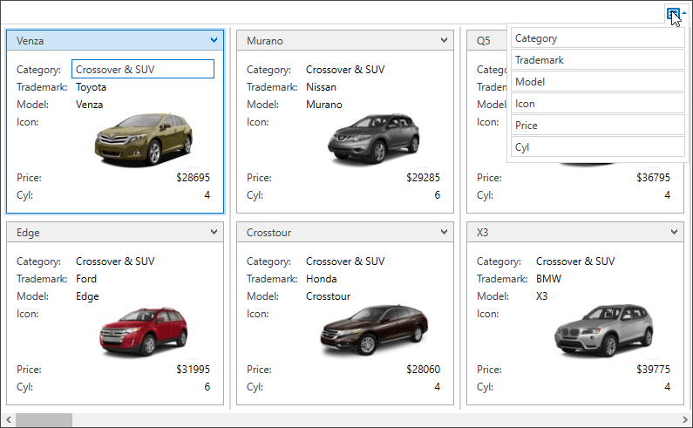Collapse the Murano card via its chevron
Viewport: 693px width, 428px height.
coord(445,40)
